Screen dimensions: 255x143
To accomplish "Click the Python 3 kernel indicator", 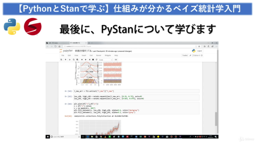I will click(x=198, y=56).
